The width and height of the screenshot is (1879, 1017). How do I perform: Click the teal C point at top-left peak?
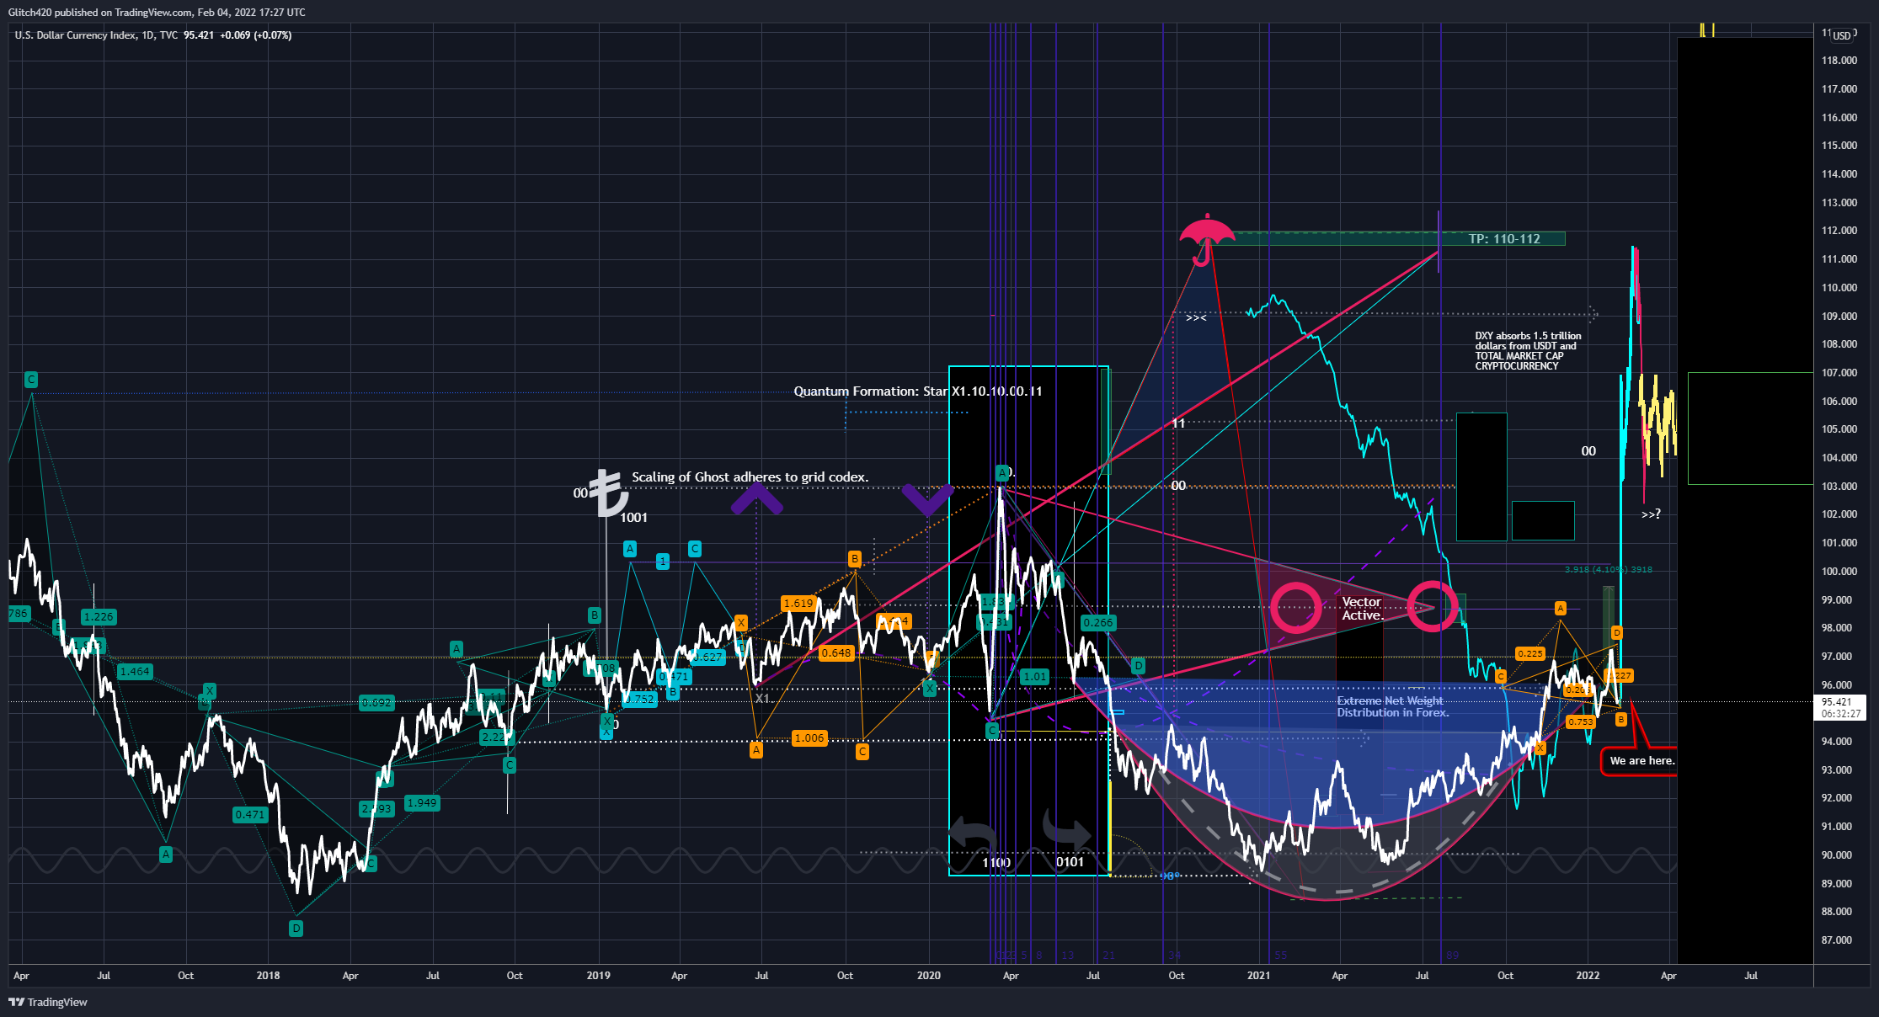coord(31,380)
